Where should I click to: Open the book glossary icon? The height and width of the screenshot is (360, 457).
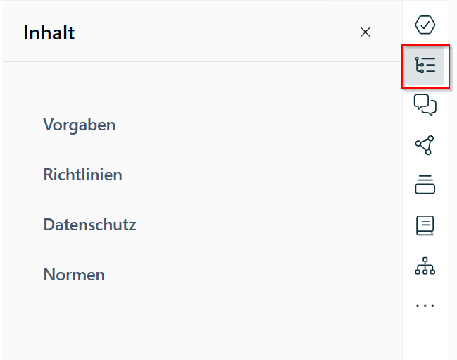click(425, 225)
